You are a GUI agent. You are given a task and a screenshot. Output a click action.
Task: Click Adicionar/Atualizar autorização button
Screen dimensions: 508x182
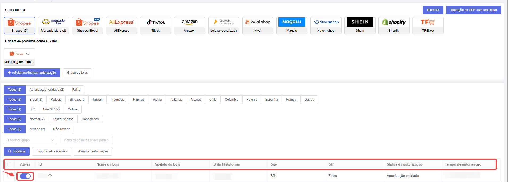(32, 73)
